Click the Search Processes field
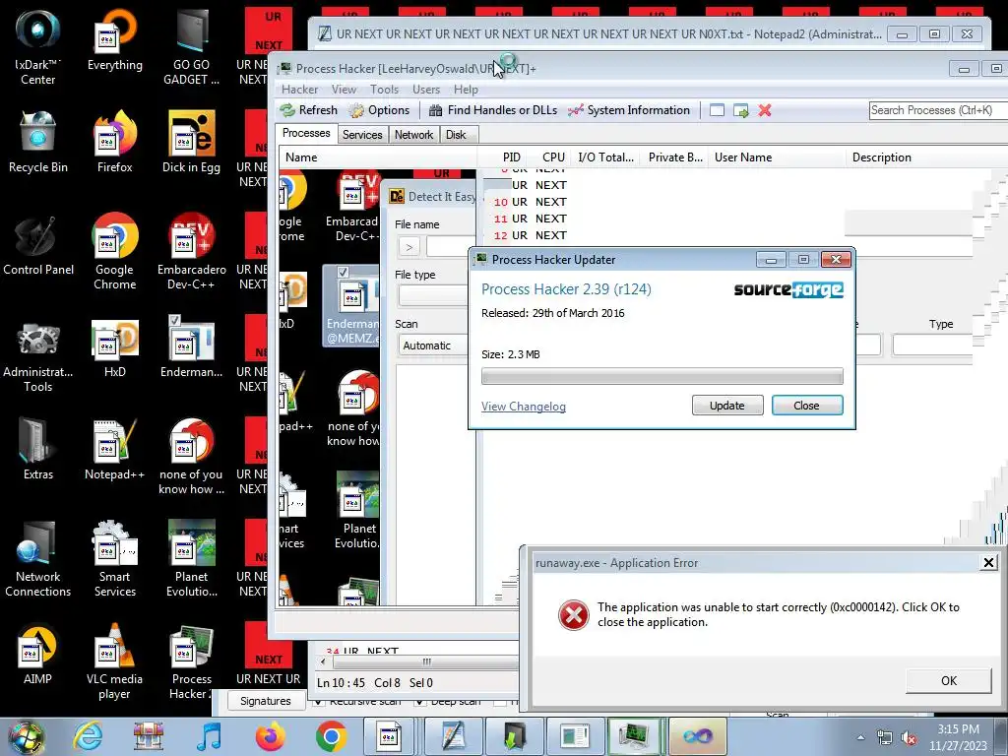Image resolution: width=1008 pixels, height=756 pixels. point(938,110)
